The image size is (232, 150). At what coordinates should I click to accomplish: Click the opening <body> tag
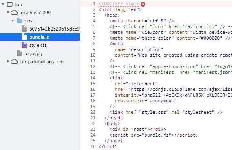112,124
